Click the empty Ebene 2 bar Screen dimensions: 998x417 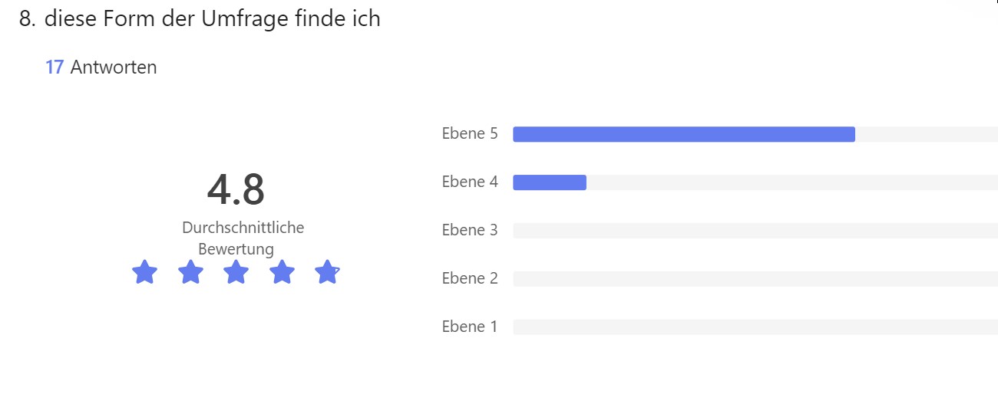coord(755,279)
